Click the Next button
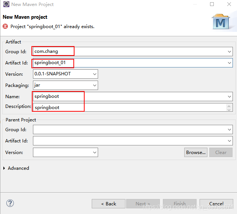237x214 pixels. [143, 204]
